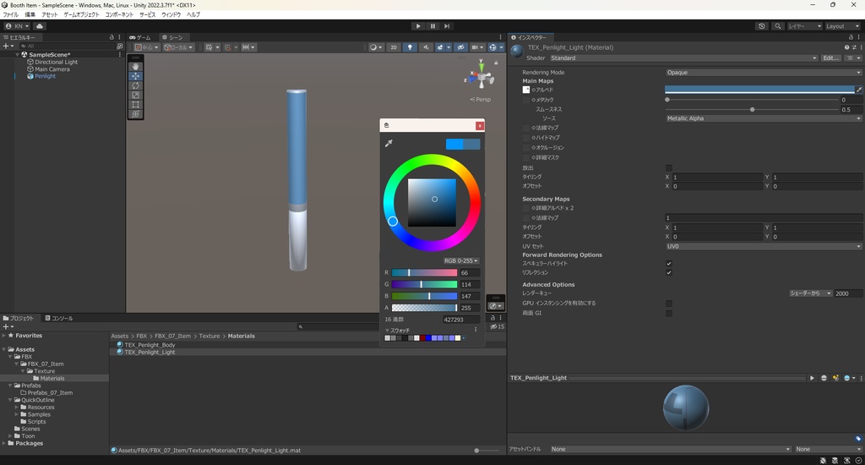
Task: Collapse the SampleScene hierarchy node
Action: (x=17, y=55)
